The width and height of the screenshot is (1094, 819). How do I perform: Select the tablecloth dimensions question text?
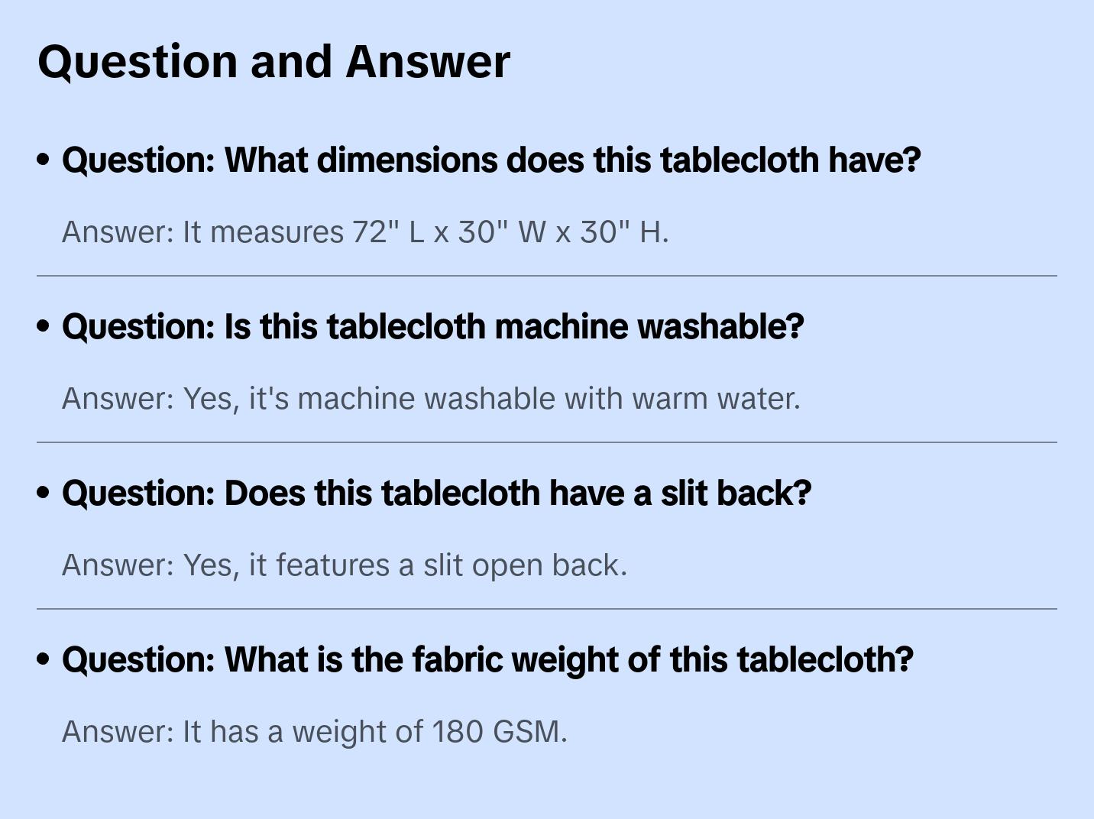pos(491,160)
